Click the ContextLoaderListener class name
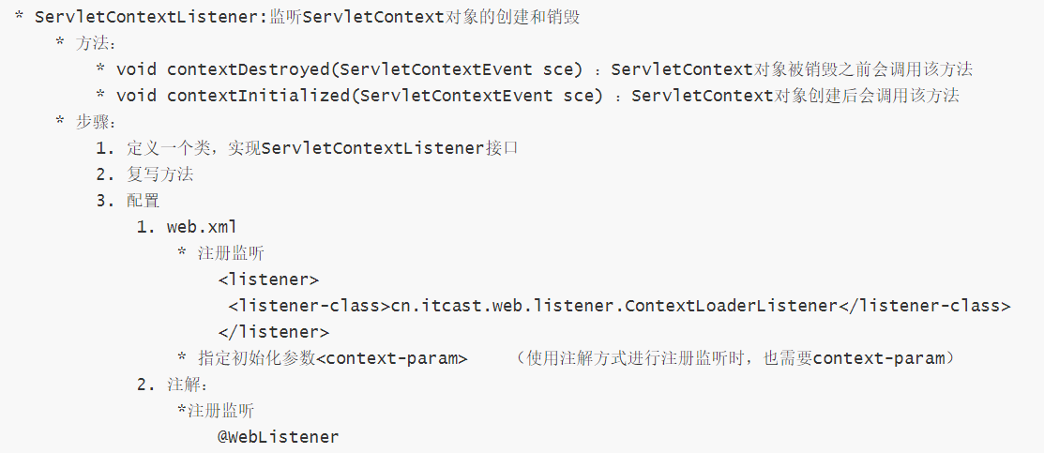Image resolution: width=1044 pixels, height=453 pixels. coord(731,306)
